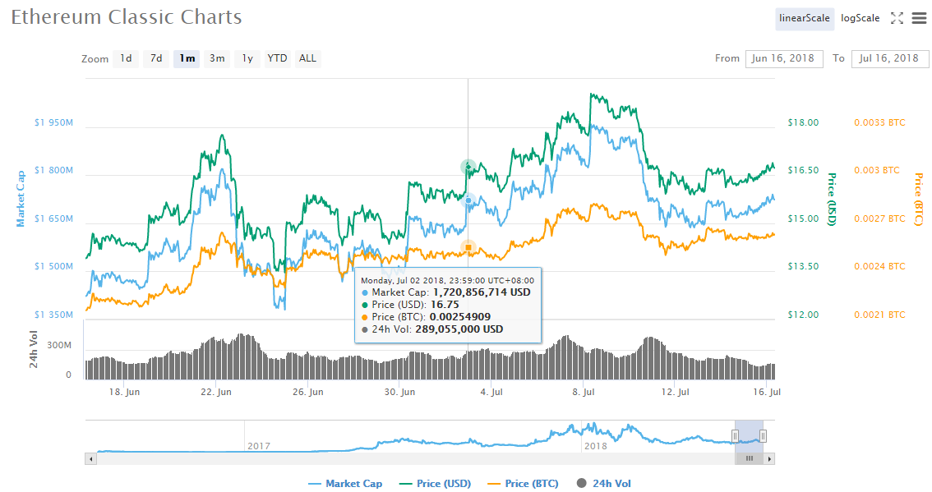Set zoom range to 1d
This screenshot has height=492, width=932.
tap(126, 58)
